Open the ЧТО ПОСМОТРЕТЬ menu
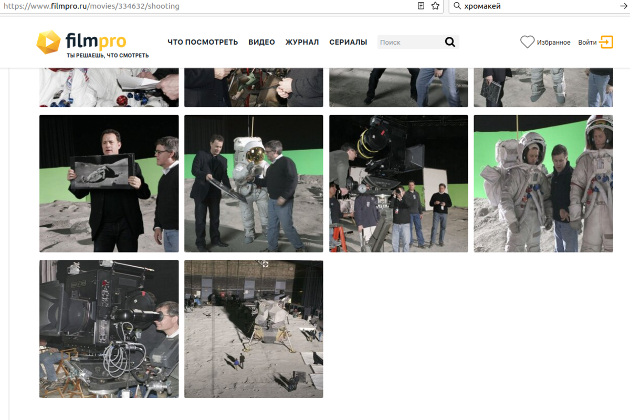 tap(203, 42)
